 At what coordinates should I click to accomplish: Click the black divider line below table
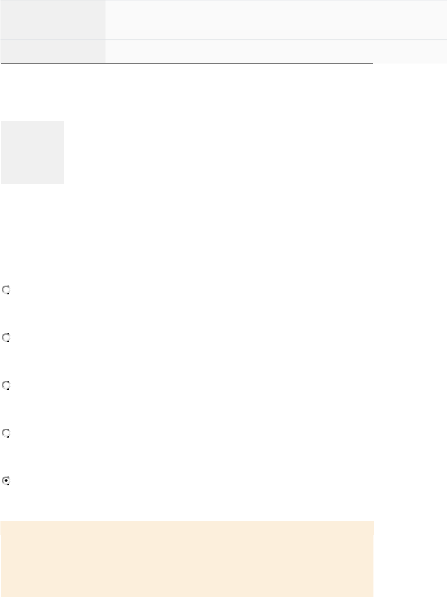coord(187,64)
